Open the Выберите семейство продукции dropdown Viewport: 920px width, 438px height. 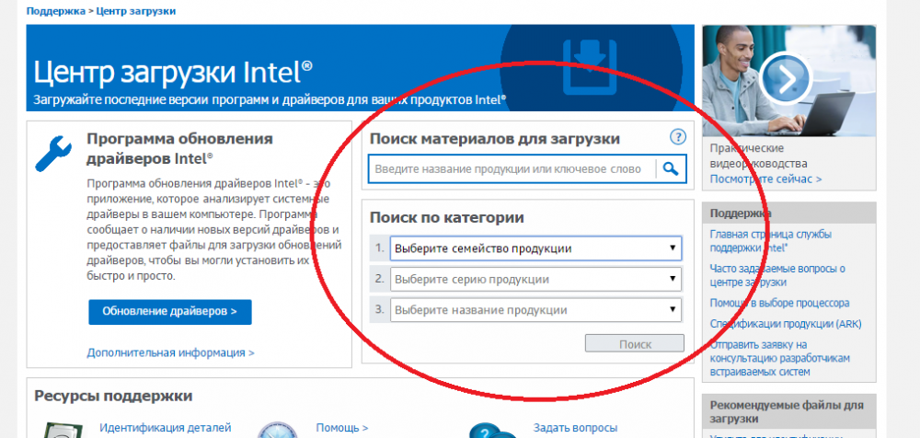[535, 248]
